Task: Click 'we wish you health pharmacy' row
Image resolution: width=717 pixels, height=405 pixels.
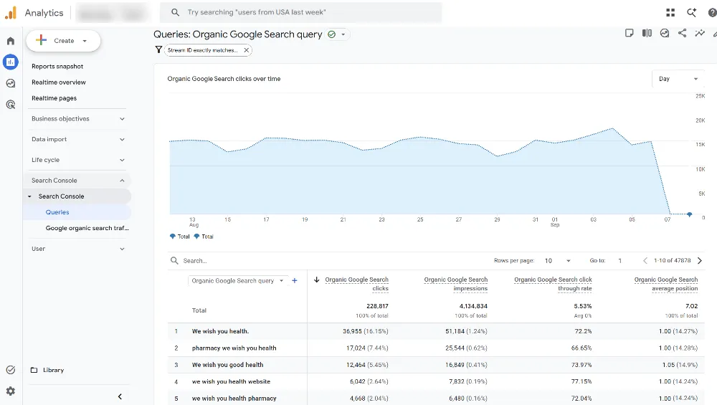Action: 436,398
